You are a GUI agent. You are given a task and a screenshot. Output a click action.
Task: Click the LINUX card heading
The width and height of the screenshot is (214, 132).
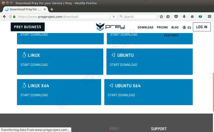[34, 55]
